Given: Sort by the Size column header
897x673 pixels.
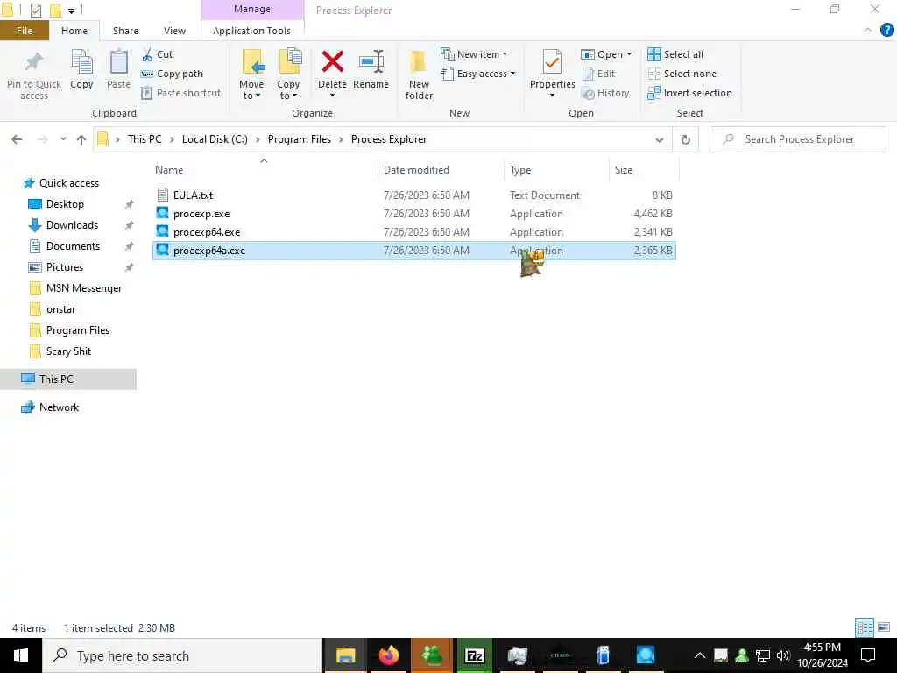Looking at the screenshot, I should pos(643,170).
